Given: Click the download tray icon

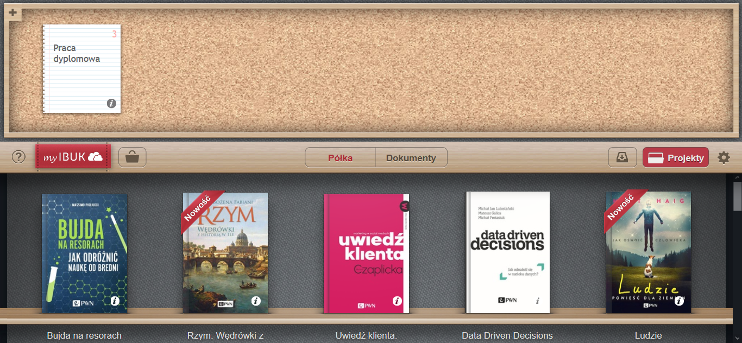Looking at the screenshot, I should (x=622, y=158).
